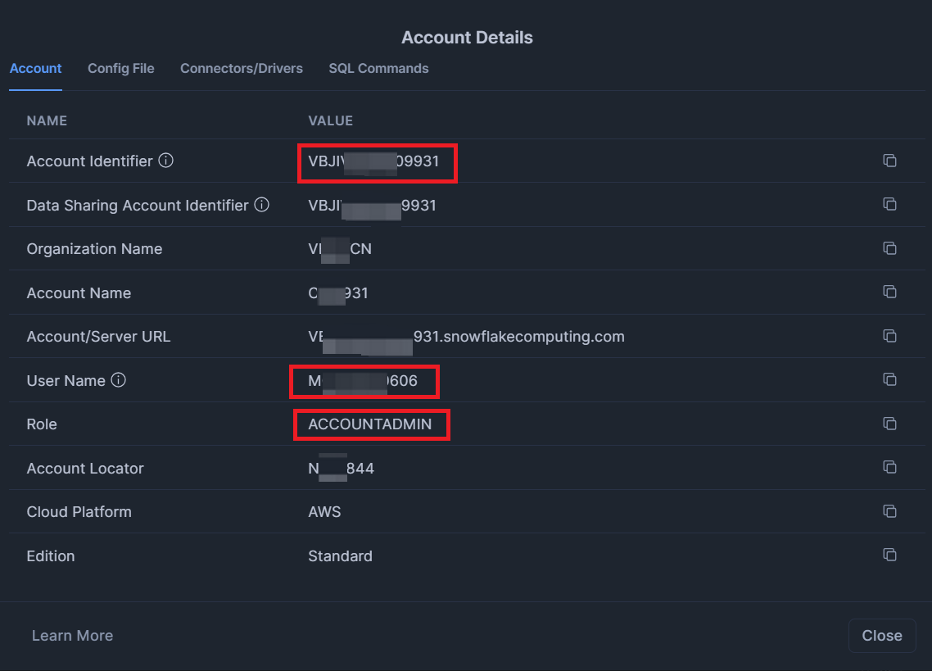Copy the Edition value

point(889,555)
